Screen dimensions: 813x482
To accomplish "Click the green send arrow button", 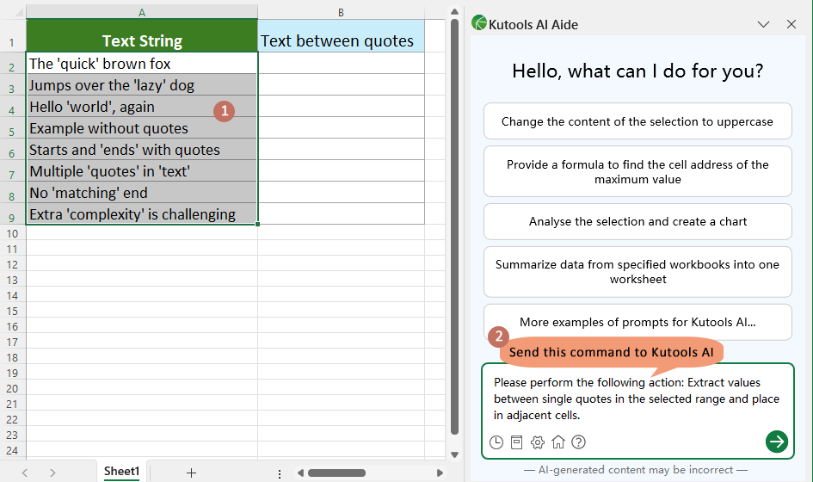I will pyautogui.click(x=776, y=442).
